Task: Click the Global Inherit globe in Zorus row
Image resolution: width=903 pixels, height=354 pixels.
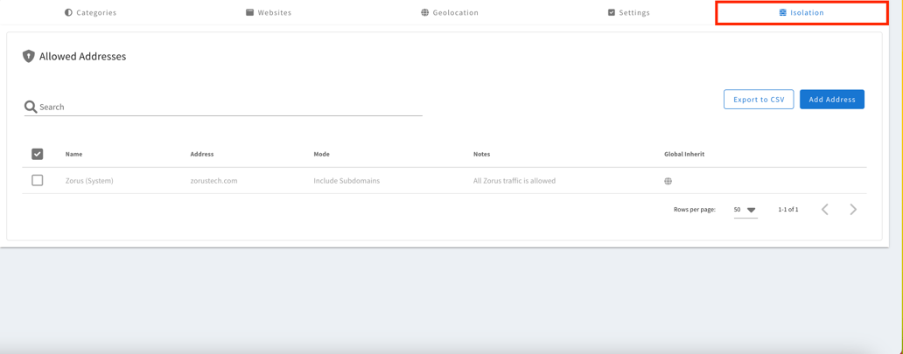Action: point(668,181)
